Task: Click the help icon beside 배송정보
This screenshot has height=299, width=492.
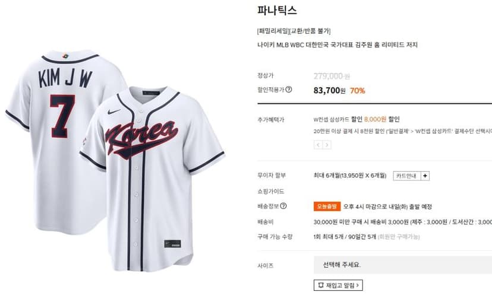Action: click(283, 206)
